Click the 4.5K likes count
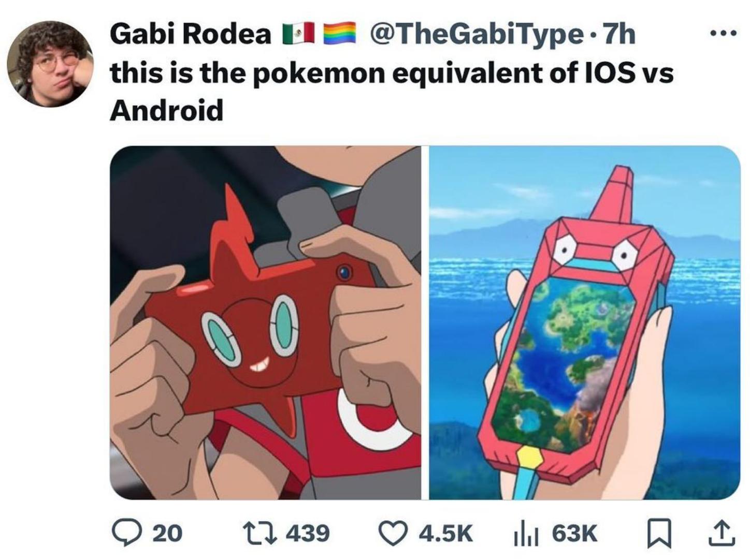 coord(445,533)
